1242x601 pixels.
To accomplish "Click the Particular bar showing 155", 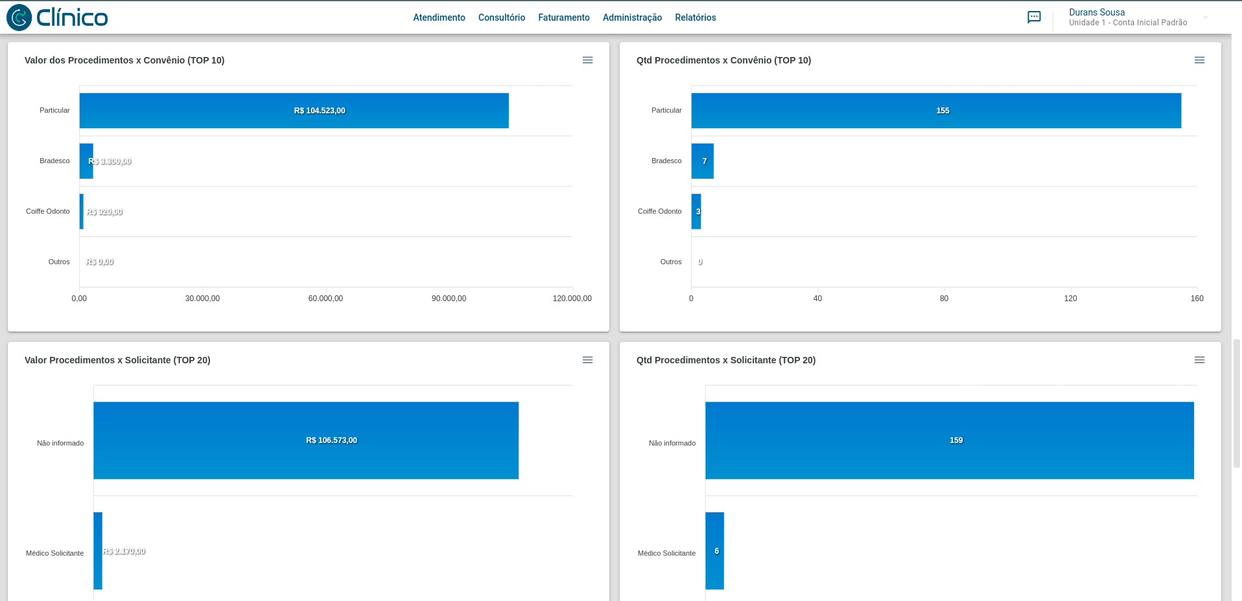I will [935, 111].
